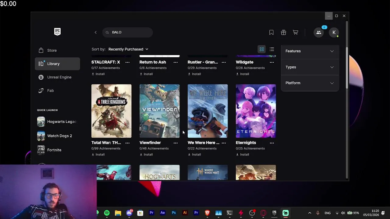Install Viewfinder
The width and height of the screenshot is (390, 219).
146,155
